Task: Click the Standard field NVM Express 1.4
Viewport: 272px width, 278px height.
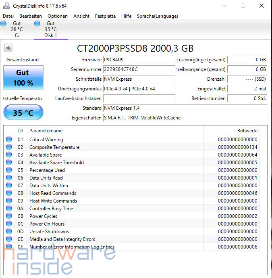Action: (x=185, y=108)
